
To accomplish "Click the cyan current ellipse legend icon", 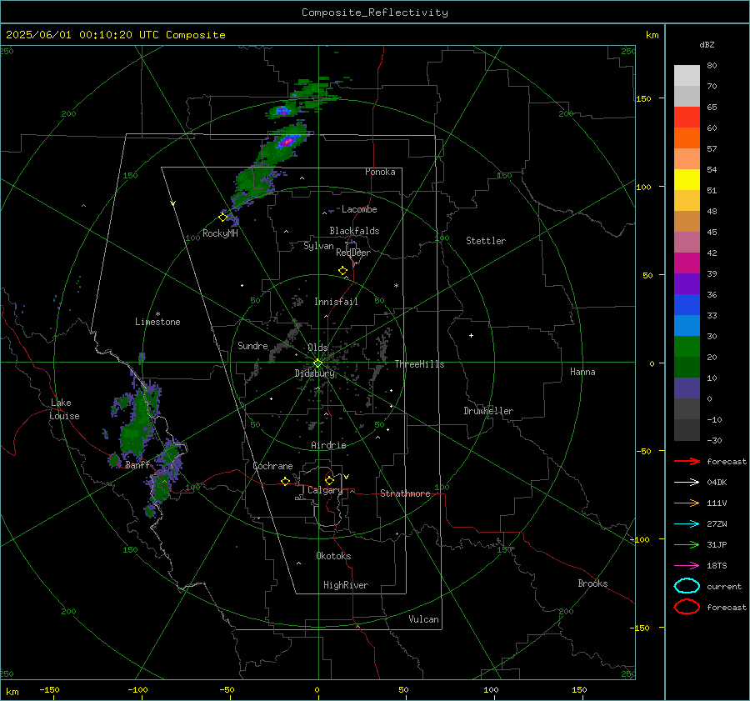I will pyautogui.click(x=687, y=586).
